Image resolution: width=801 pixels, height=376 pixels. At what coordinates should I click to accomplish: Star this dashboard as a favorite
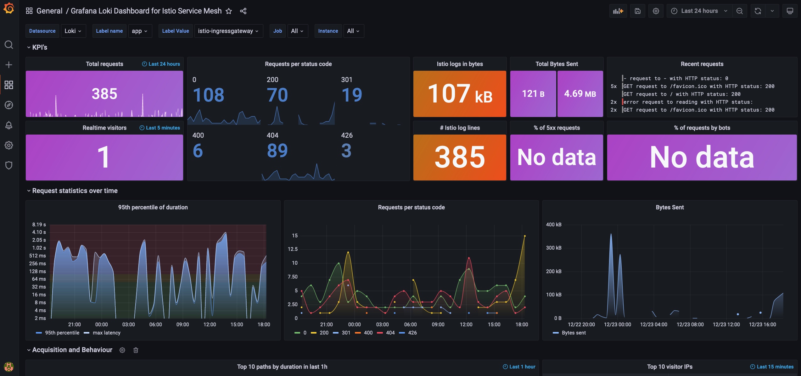click(229, 11)
